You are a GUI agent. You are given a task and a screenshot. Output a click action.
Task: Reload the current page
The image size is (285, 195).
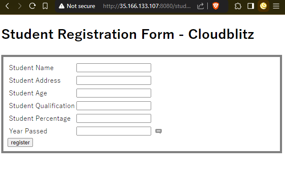click(33, 6)
